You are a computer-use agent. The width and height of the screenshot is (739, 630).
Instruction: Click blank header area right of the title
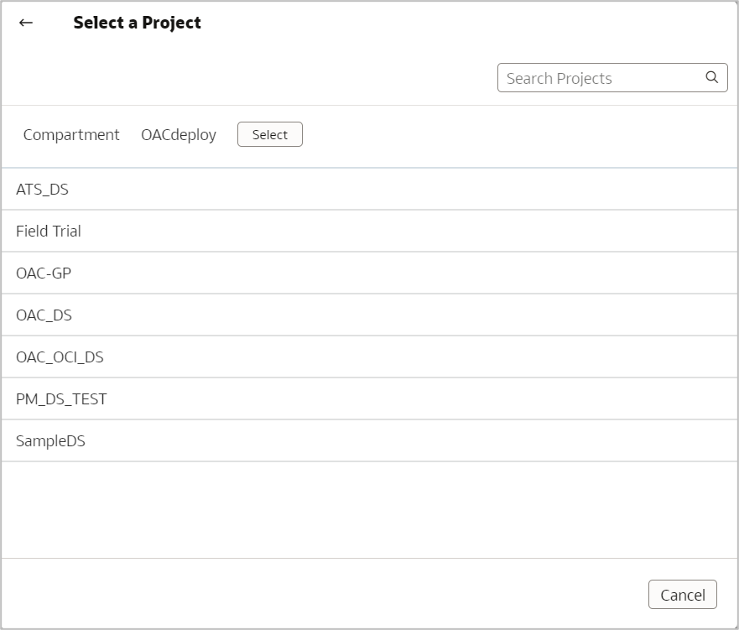coord(470,23)
